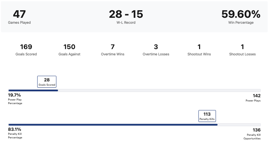The width and height of the screenshot is (269, 145).
Task: Click the 113 Penalty Kills tooltip box
Action: pos(207,116)
